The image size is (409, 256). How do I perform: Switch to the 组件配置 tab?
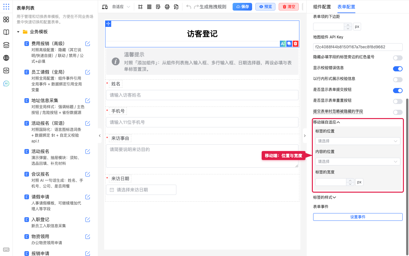coord(322,7)
